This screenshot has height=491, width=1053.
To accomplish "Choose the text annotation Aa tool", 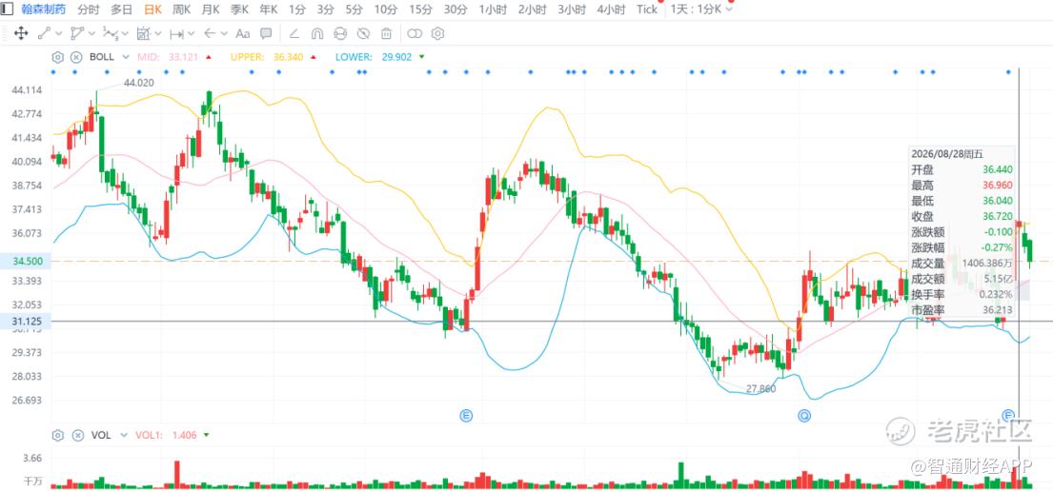I will click(243, 33).
